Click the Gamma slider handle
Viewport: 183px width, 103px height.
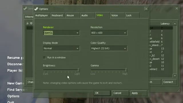(126, 70)
